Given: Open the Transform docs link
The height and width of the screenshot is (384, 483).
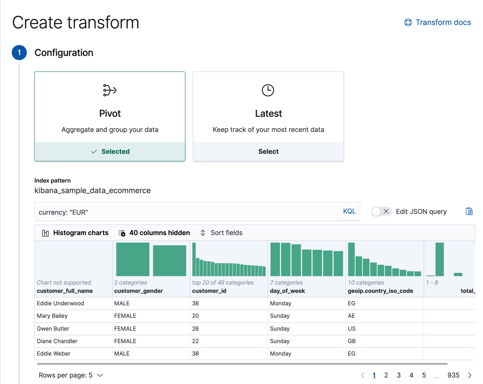Looking at the screenshot, I should click(x=443, y=22).
